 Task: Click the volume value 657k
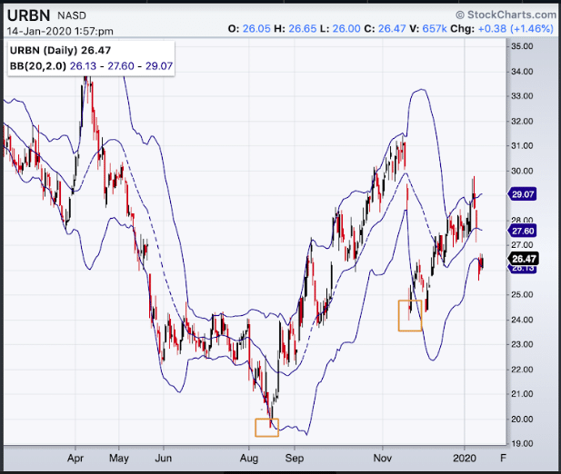(x=435, y=28)
